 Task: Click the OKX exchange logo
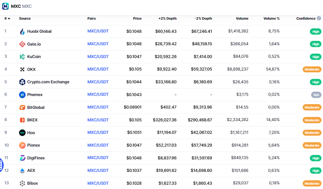click(22, 69)
